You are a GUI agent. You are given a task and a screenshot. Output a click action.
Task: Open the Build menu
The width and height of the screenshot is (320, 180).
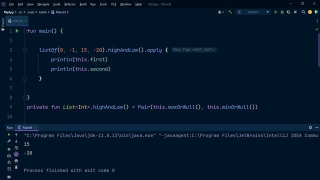click(83, 4)
